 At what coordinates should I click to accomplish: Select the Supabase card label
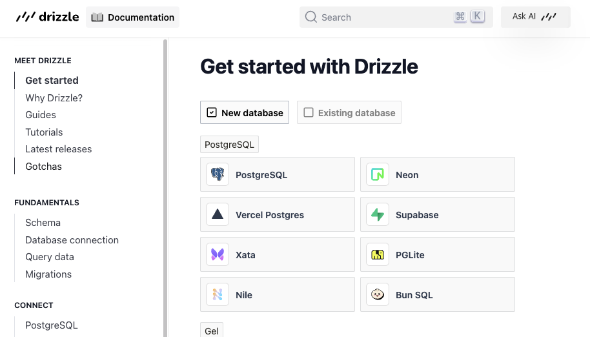417,215
